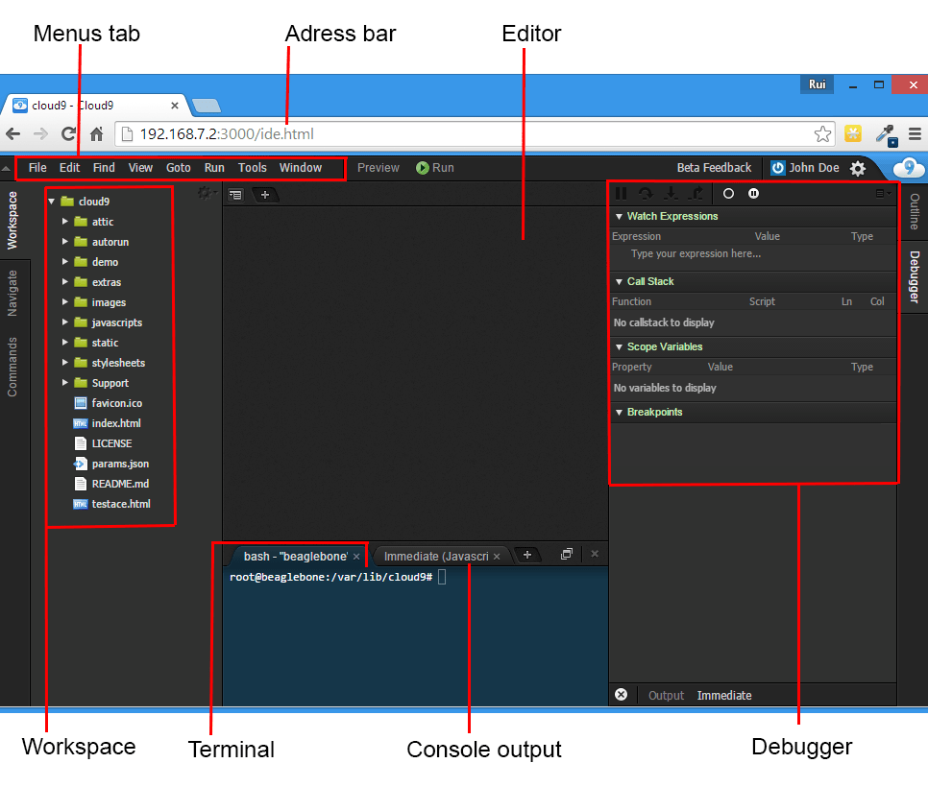Click the Beta Feedback link
The height and width of the screenshot is (787, 928).
point(714,168)
